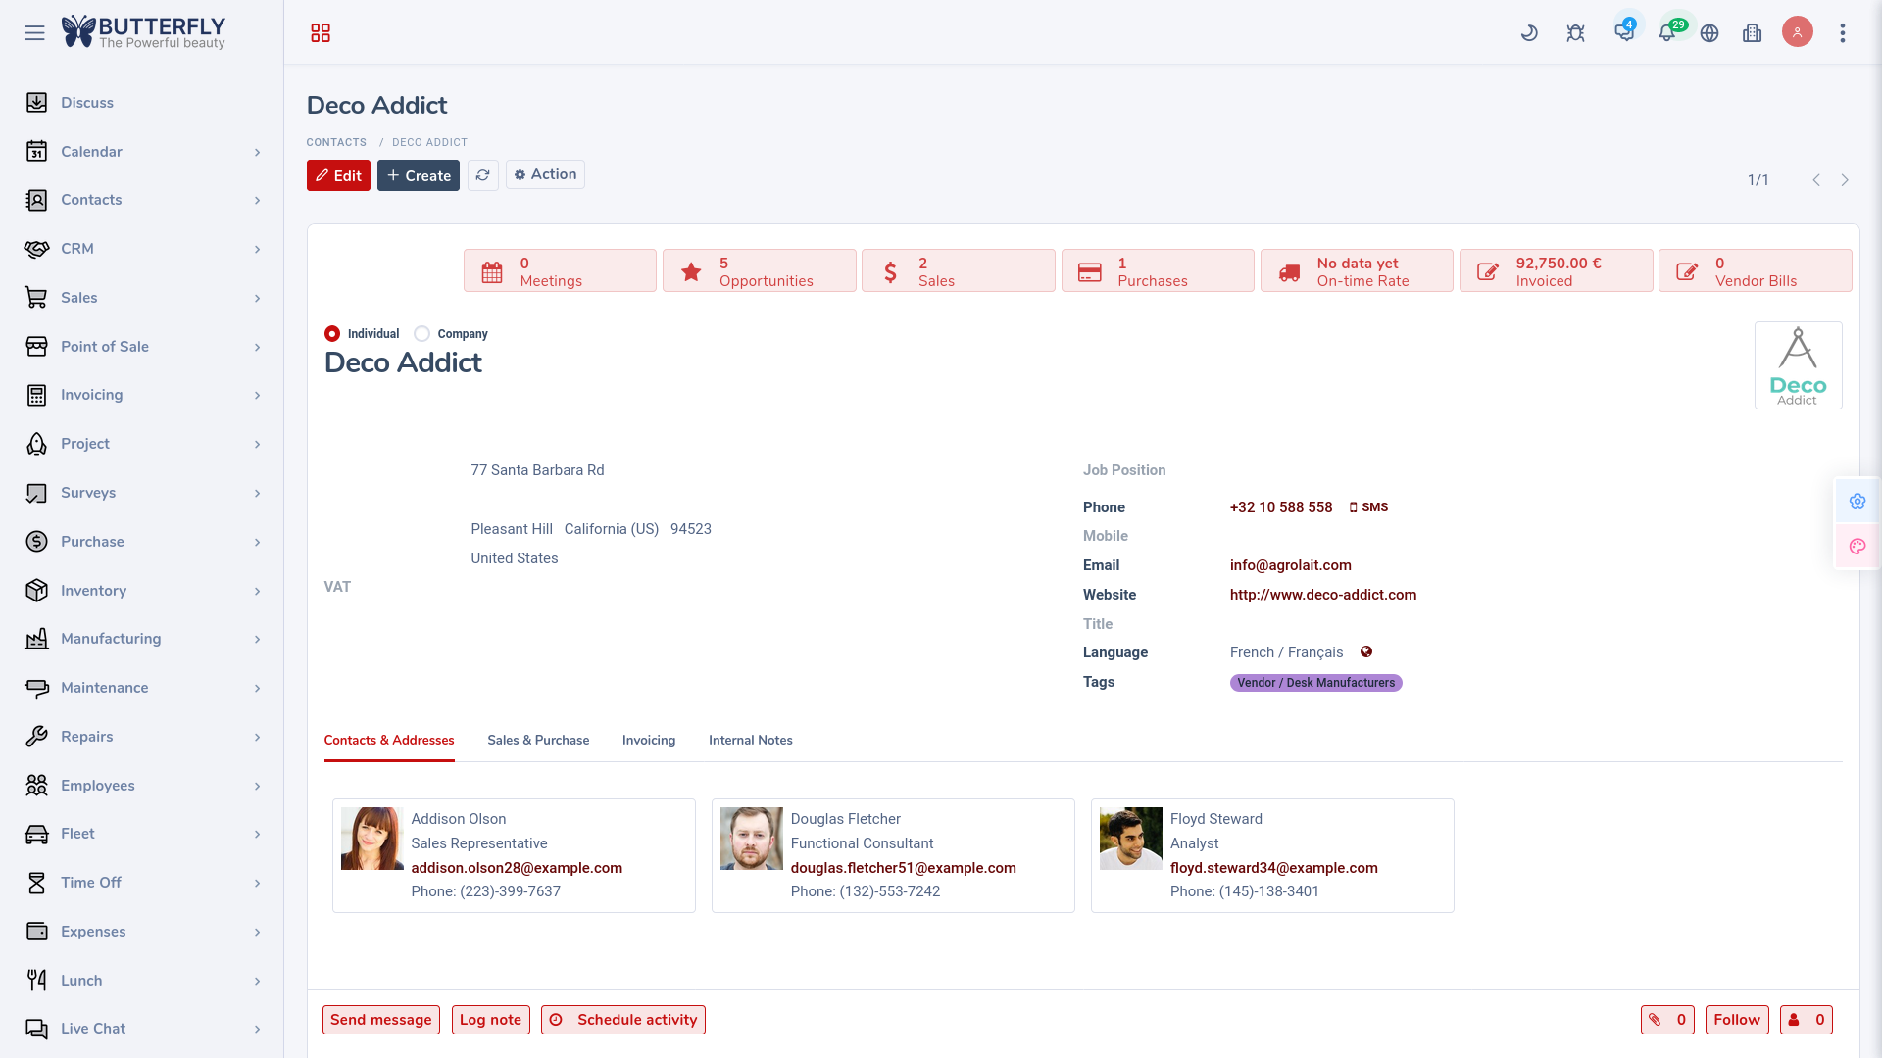Open the theme palette side icon
Image resolution: width=1882 pixels, height=1058 pixels.
[1857, 547]
